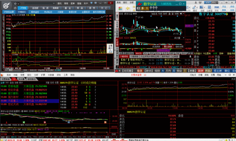
Task: Open the dropdown arrow beside the 选股 icon
Action: coord(205,7)
